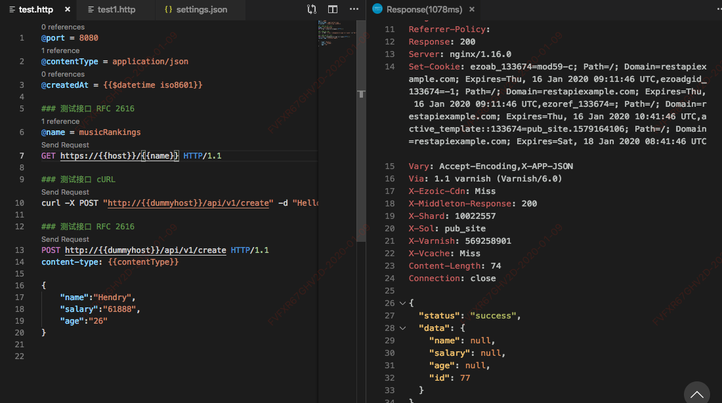Click Send Request above the POST request
Screen dimensions: 722x403
[65, 239]
